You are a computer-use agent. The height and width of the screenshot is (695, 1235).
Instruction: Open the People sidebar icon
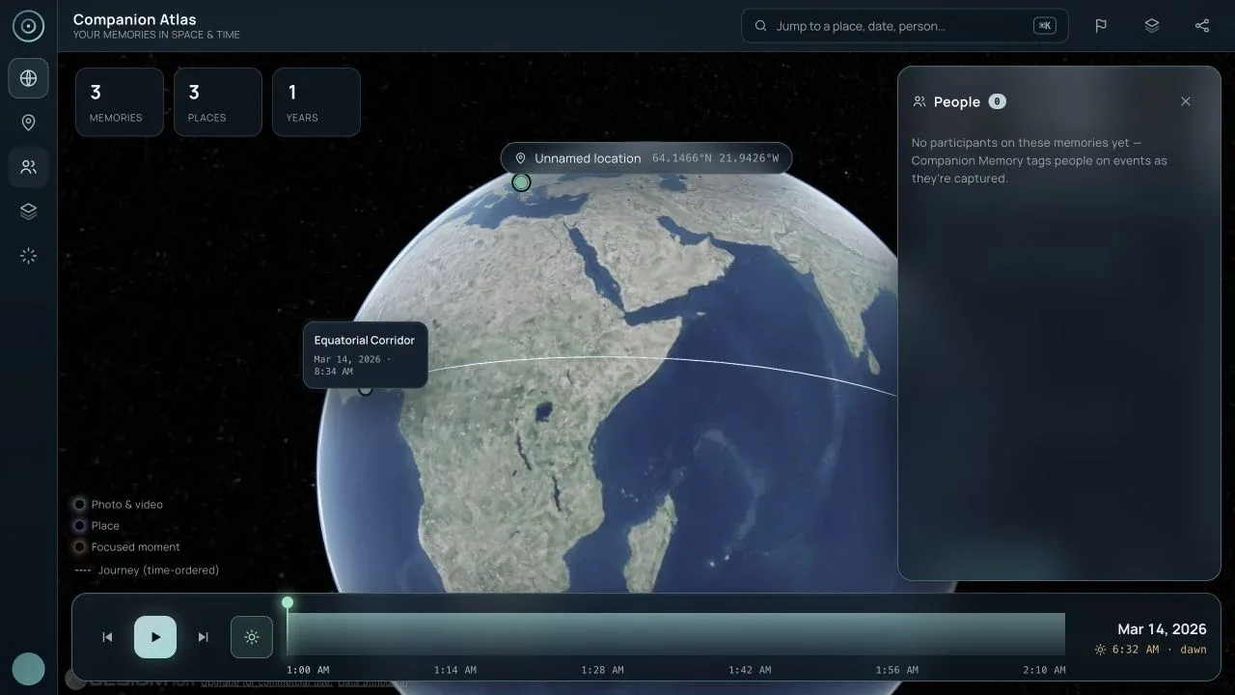(x=28, y=167)
